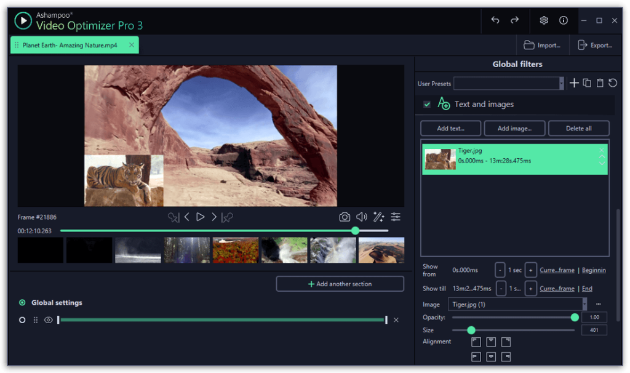630x373 pixels.
Task: Toggle section visibility with the eye icon
Action: [48, 320]
